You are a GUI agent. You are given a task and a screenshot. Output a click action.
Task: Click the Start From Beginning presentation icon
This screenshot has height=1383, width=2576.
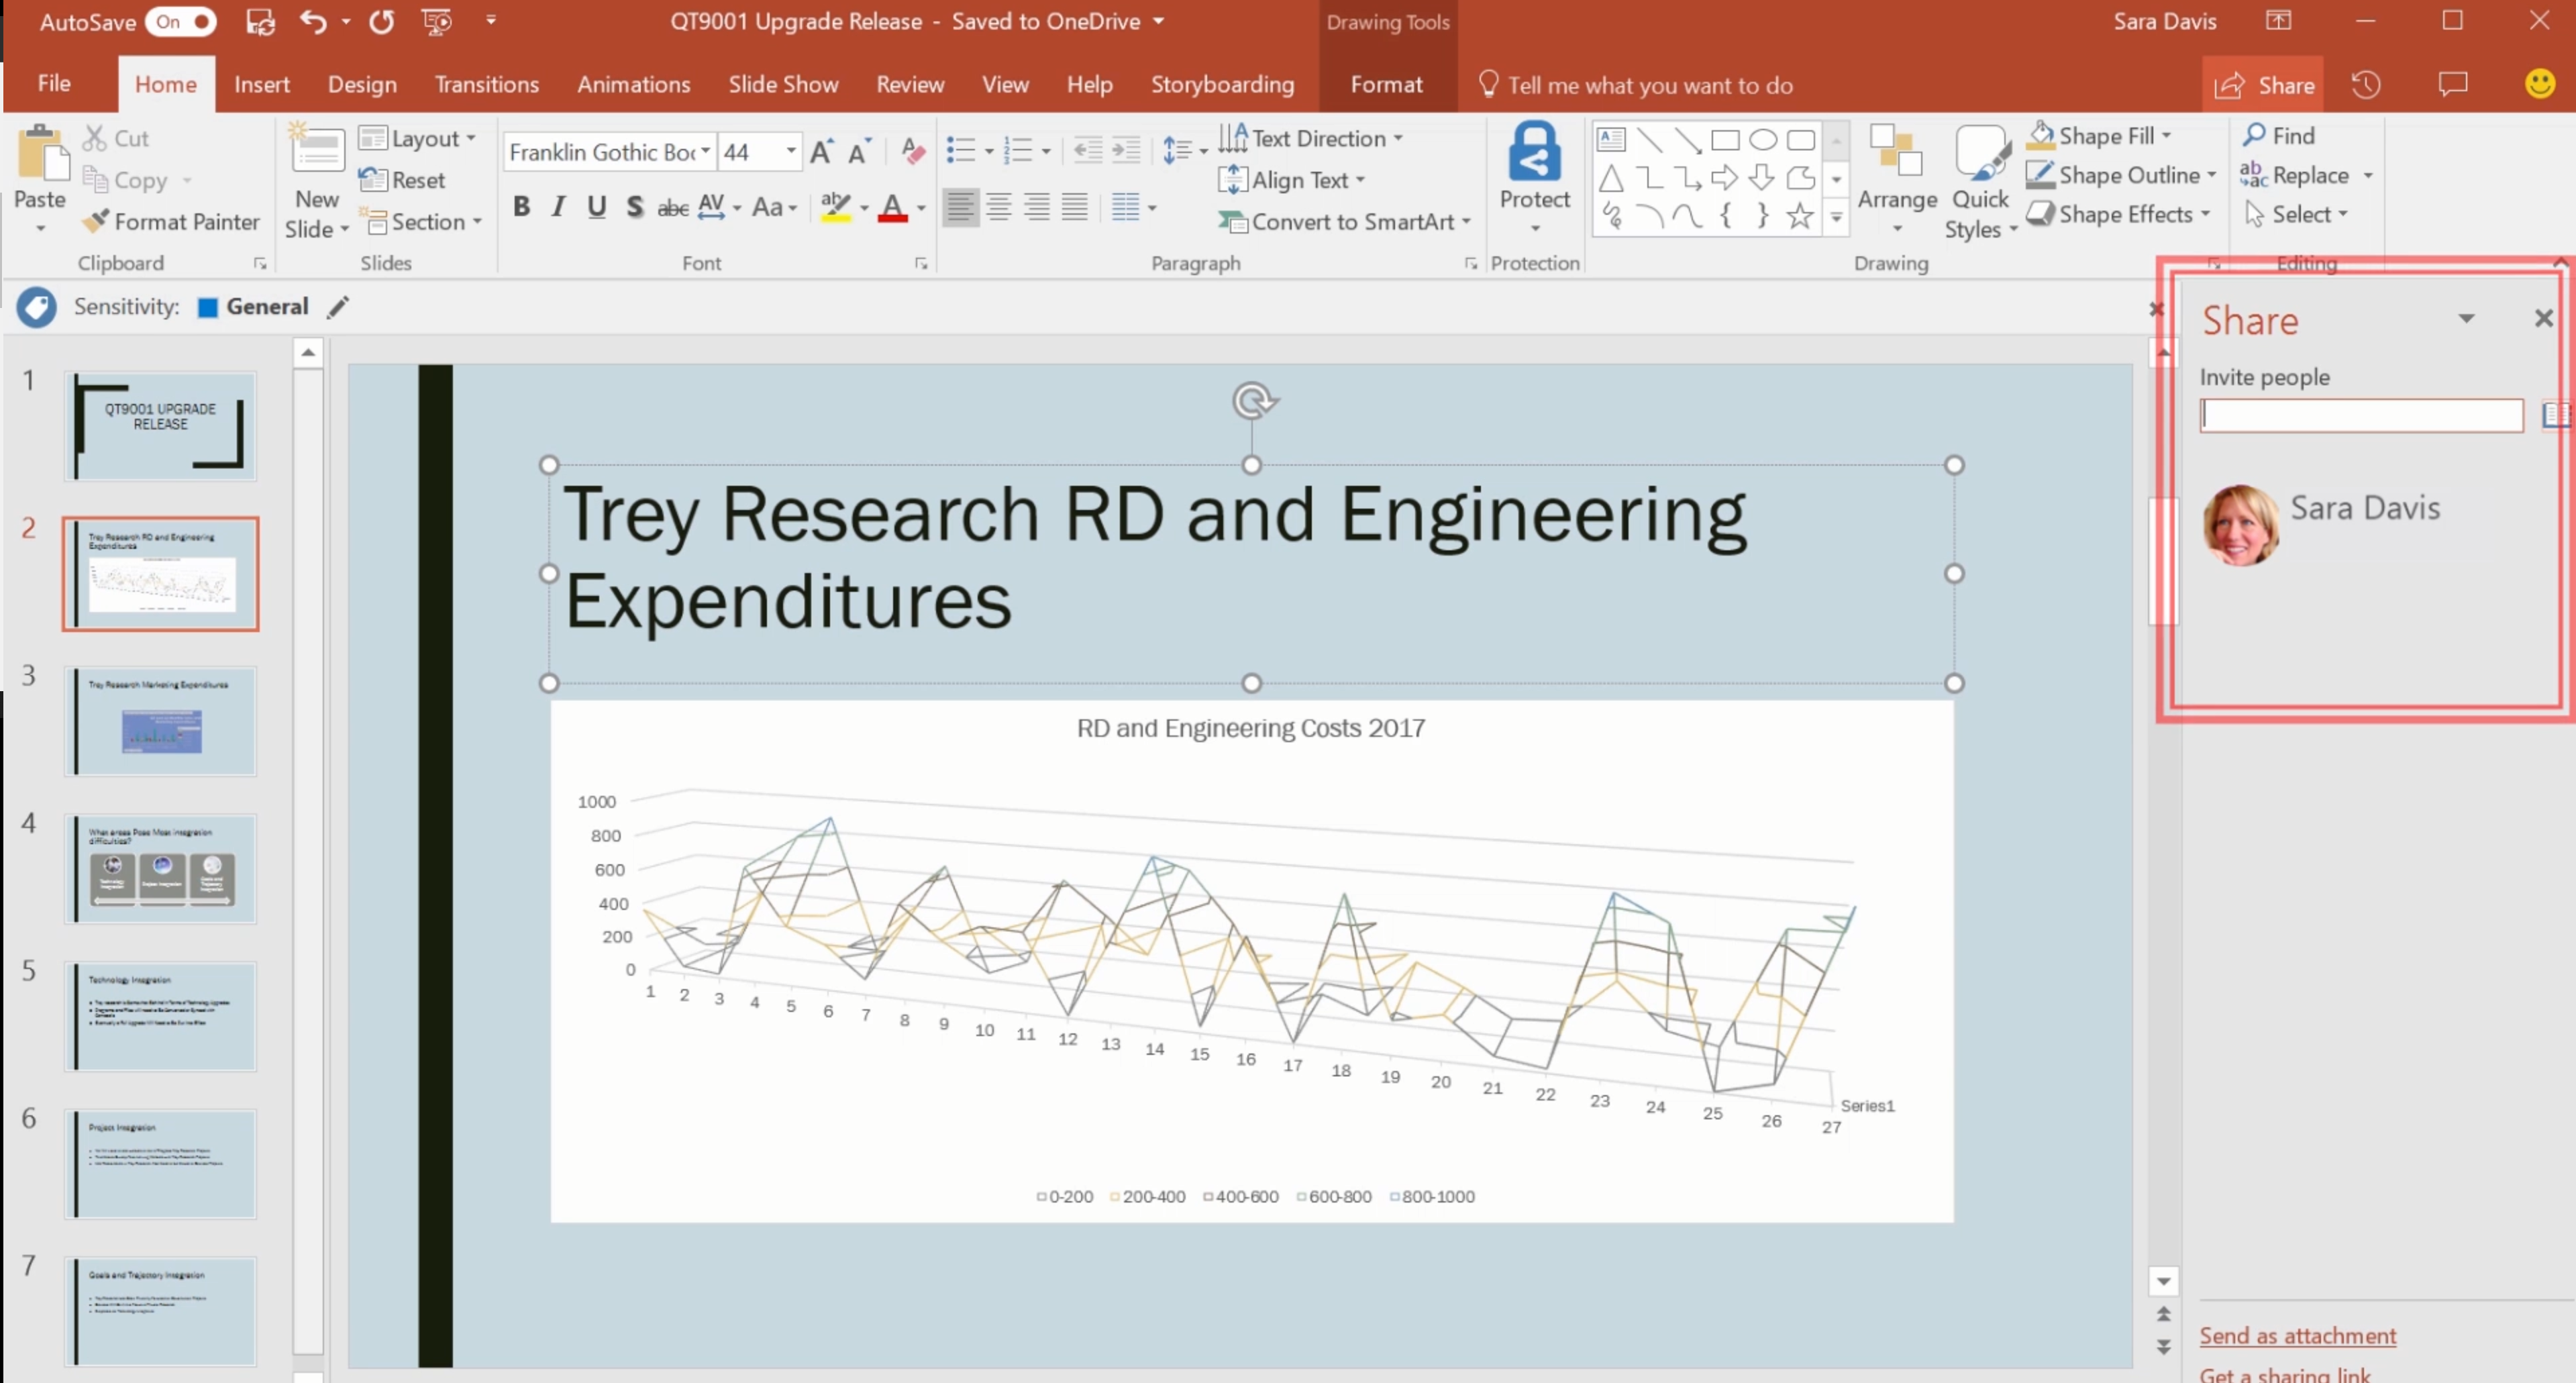click(x=437, y=21)
